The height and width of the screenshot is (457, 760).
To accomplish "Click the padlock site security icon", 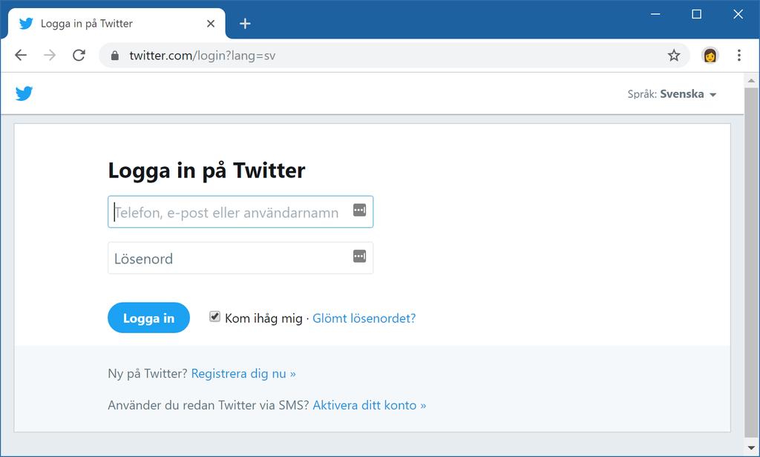I will click(x=115, y=56).
